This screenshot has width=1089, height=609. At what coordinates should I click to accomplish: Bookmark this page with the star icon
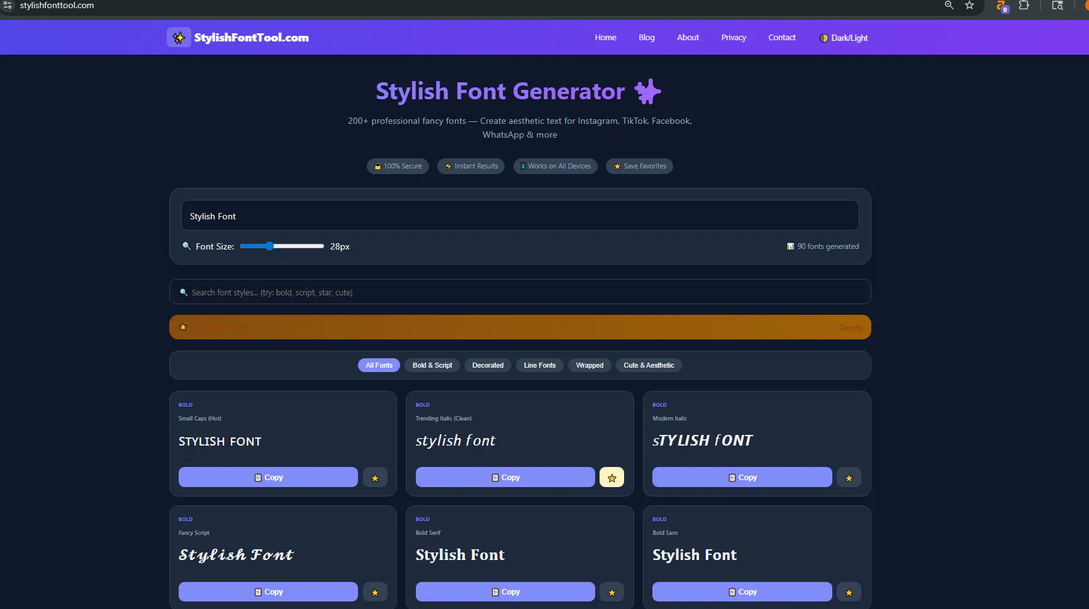[x=969, y=5]
